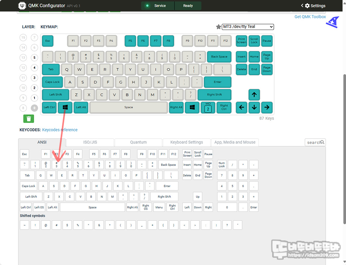Click the page vertical scrollbar

[x=344, y=149]
